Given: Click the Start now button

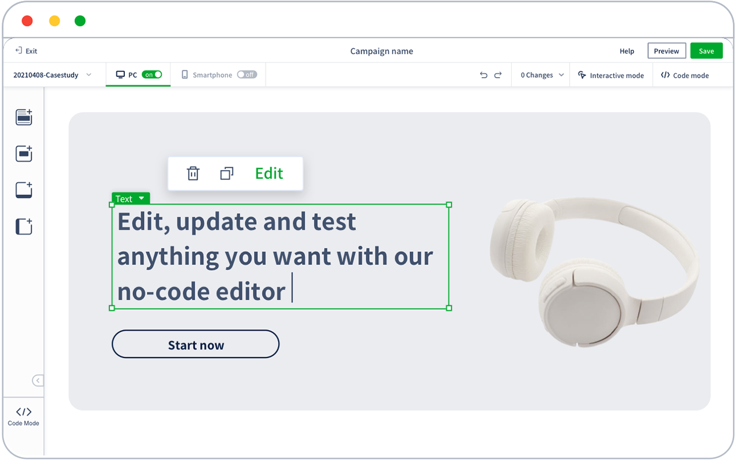Looking at the screenshot, I should click(196, 344).
